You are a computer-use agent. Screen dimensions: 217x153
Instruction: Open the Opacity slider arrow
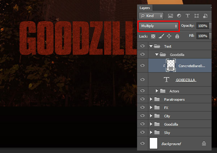click(x=210, y=26)
